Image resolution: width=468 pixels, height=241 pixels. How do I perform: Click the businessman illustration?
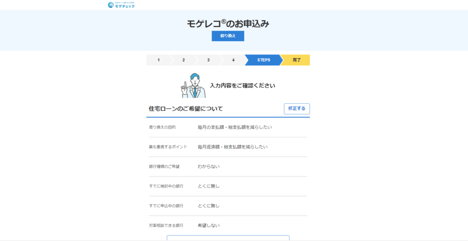coord(194,86)
